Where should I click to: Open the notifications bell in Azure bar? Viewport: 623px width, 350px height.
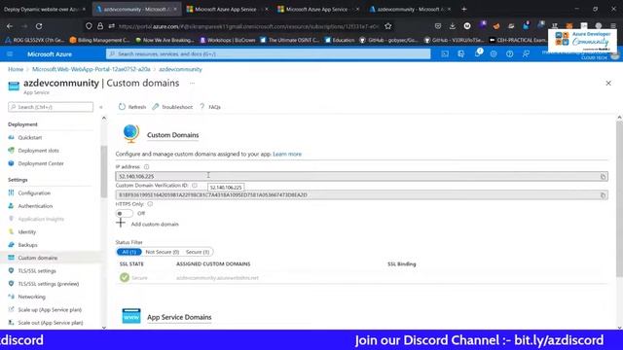click(x=478, y=53)
